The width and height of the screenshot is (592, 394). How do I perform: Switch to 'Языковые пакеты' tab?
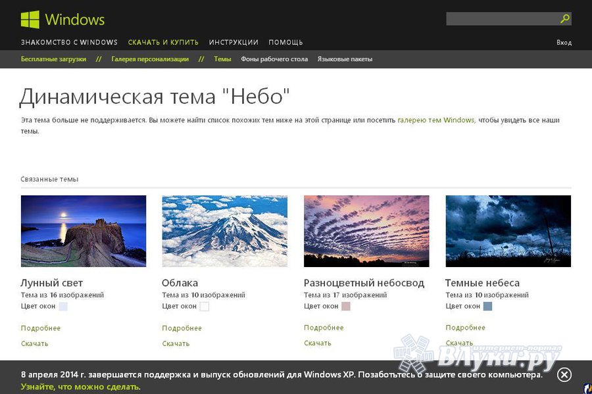pos(345,59)
